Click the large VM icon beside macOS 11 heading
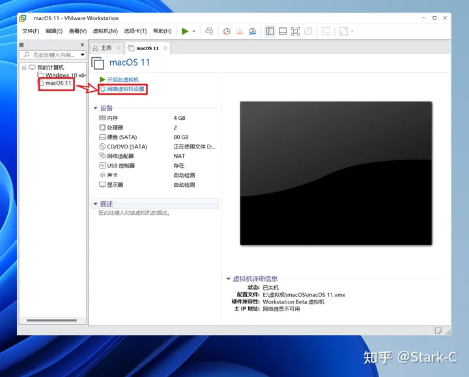This screenshot has height=377, width=469. pos(98,63)
